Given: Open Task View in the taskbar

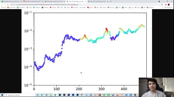Looking at the screenshot, I should [42, 95].
